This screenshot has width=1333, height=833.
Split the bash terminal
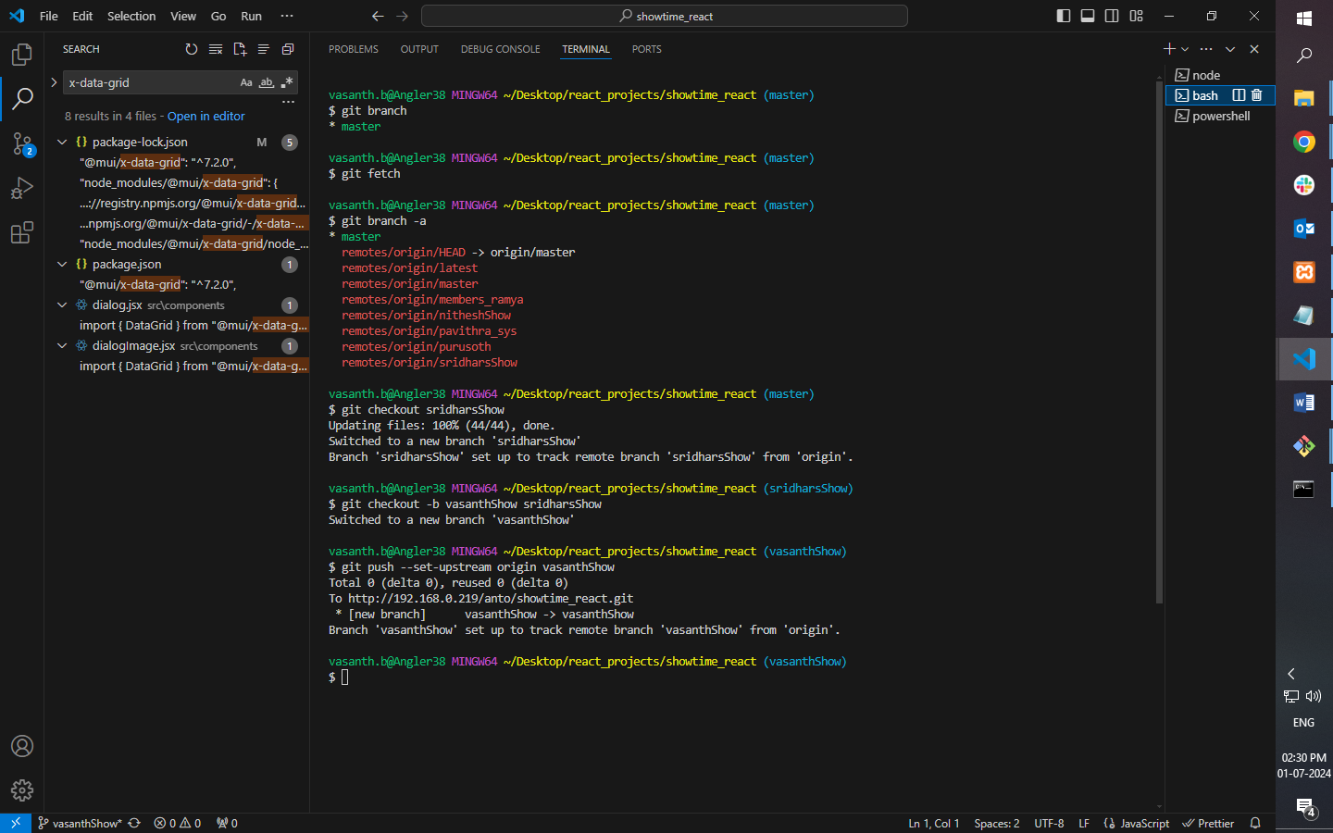(x=1239, y=95)
